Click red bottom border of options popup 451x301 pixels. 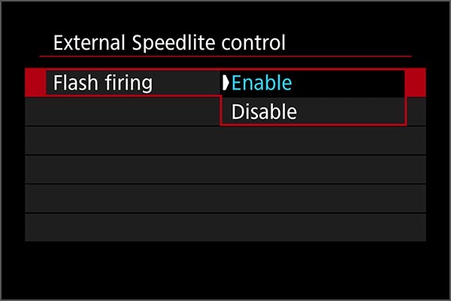point(313,125)
